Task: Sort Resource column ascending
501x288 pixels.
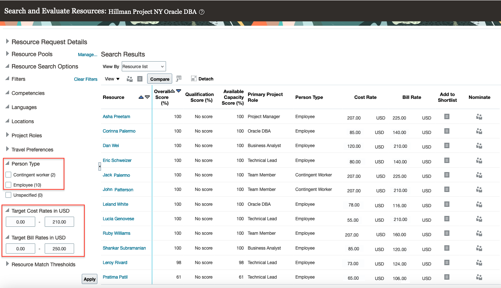Action: click(141, 97)
